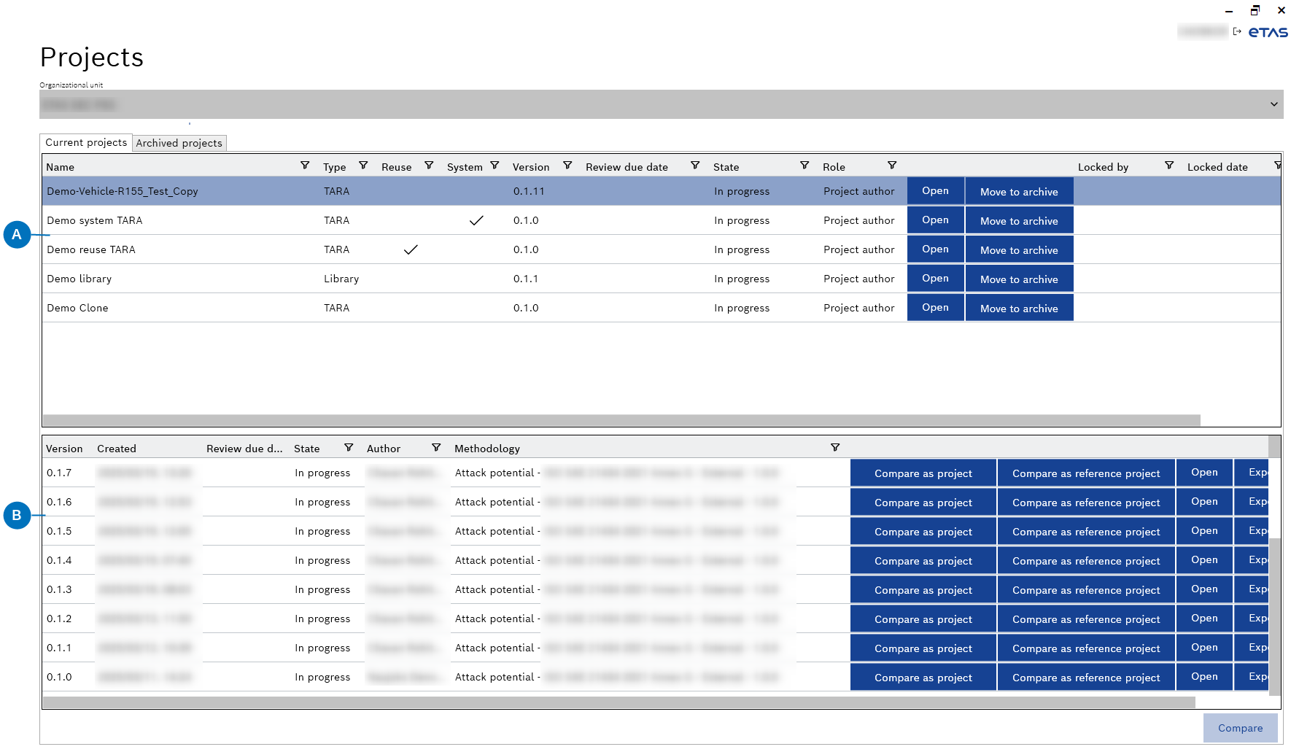Filter by Review due date column

tap(695, 166)
